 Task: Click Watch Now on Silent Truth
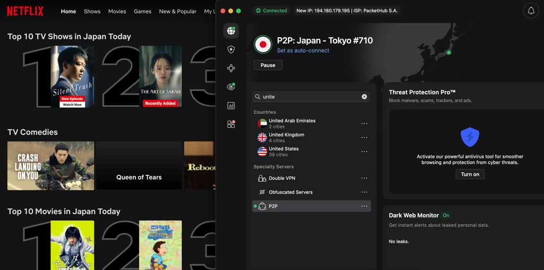pyautogui.click(x=72, y=105)
